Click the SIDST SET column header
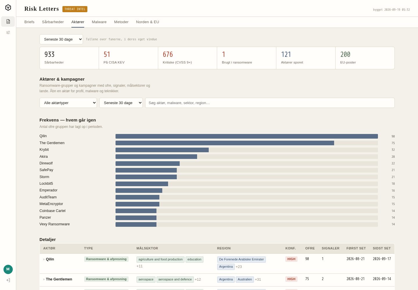The image size is (418, 290). click(x=382, y=249)
